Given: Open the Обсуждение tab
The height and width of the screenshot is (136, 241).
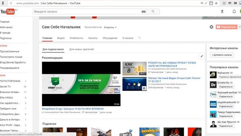Looking at the screenshot, I should (110, 38).
